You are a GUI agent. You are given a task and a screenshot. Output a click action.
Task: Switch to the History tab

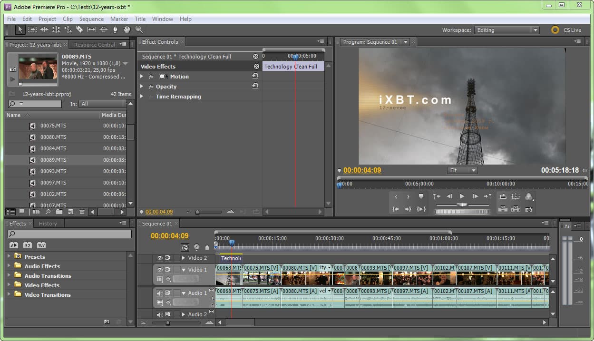tap(48, 224)
